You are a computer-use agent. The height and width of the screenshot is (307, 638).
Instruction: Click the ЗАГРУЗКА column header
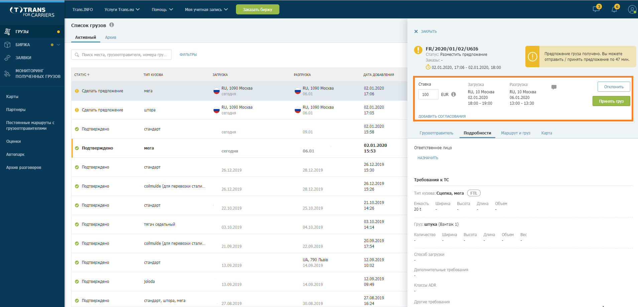point(220,75)
